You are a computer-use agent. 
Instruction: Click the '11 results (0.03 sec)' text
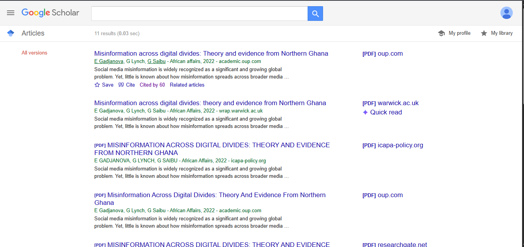click(117, 34)
